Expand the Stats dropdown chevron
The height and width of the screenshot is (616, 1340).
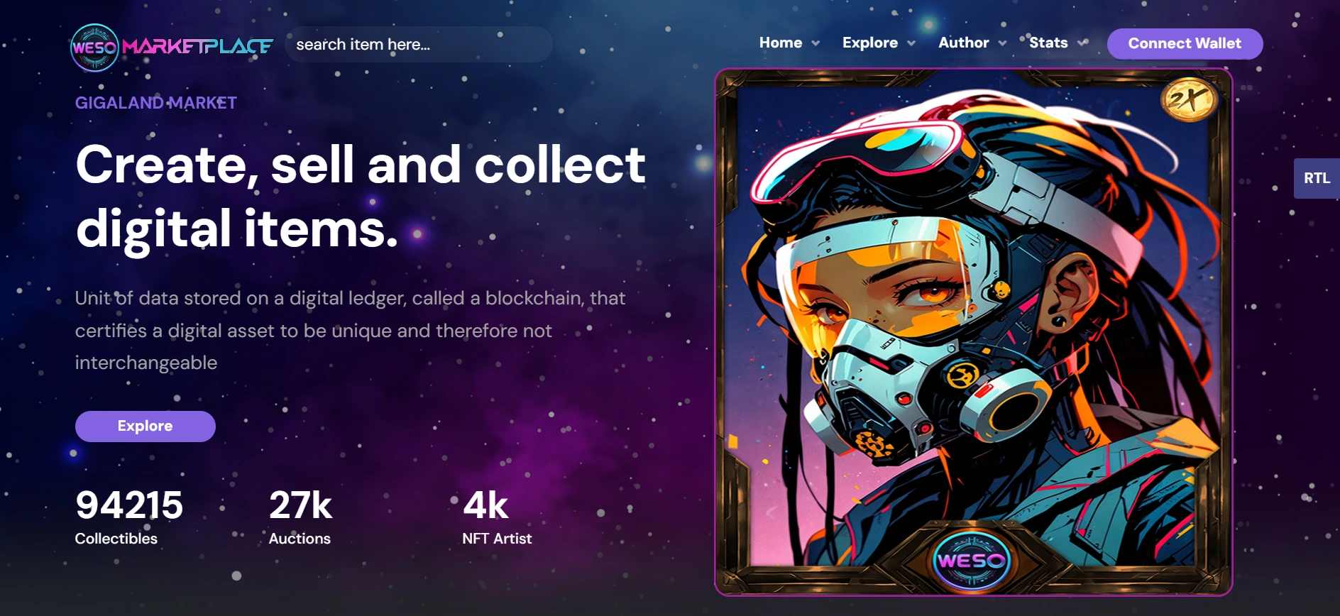(x=1082, y=43)
